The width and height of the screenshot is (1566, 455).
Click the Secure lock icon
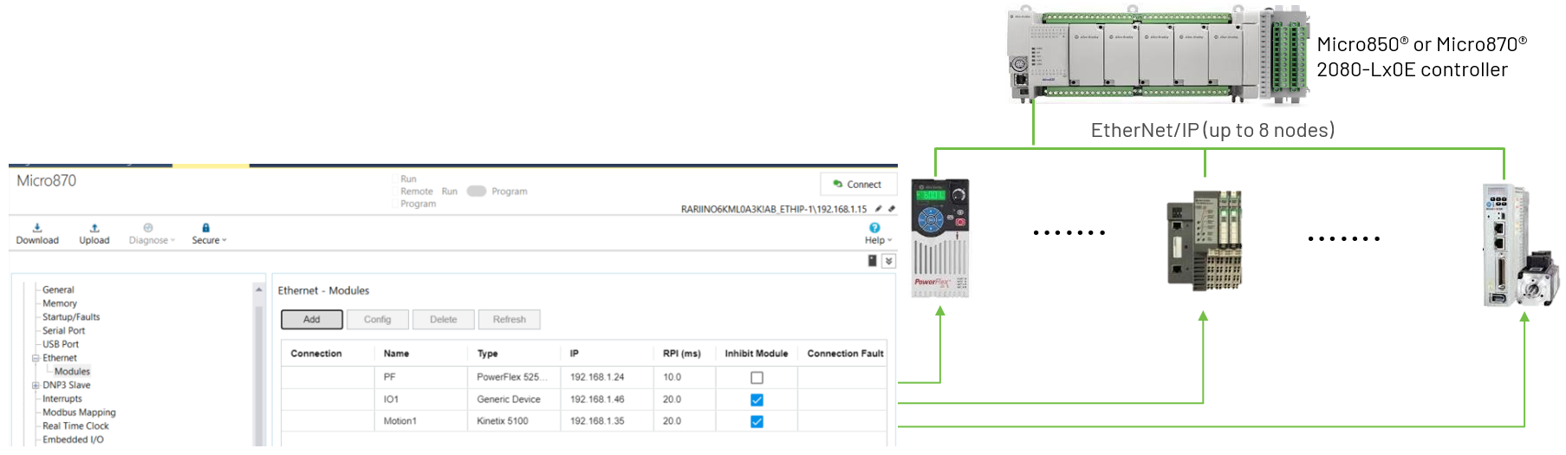coord(205,228)
